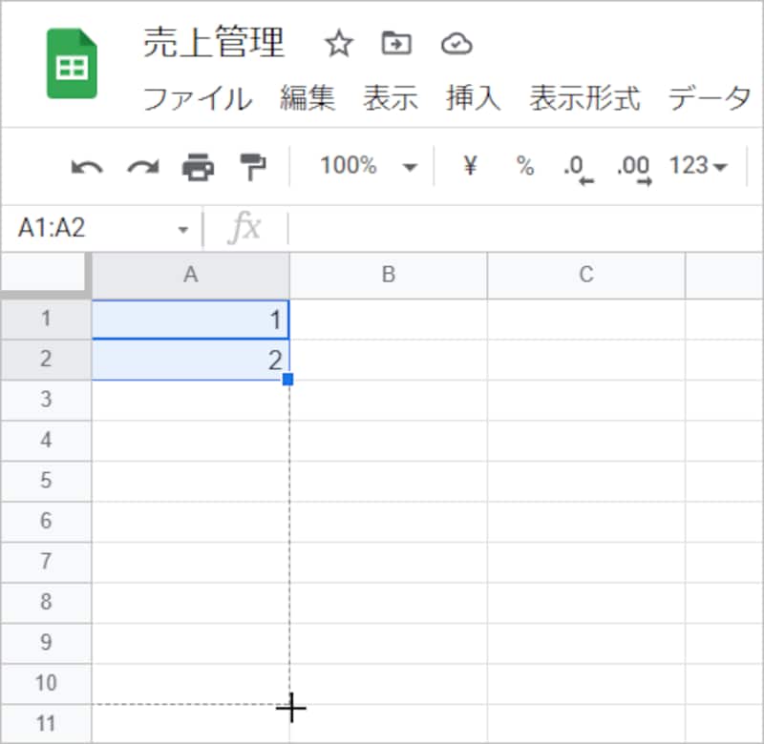Open the name box dropdown arrow
This screenshot has width=764, height=744.
pos(183,227)
